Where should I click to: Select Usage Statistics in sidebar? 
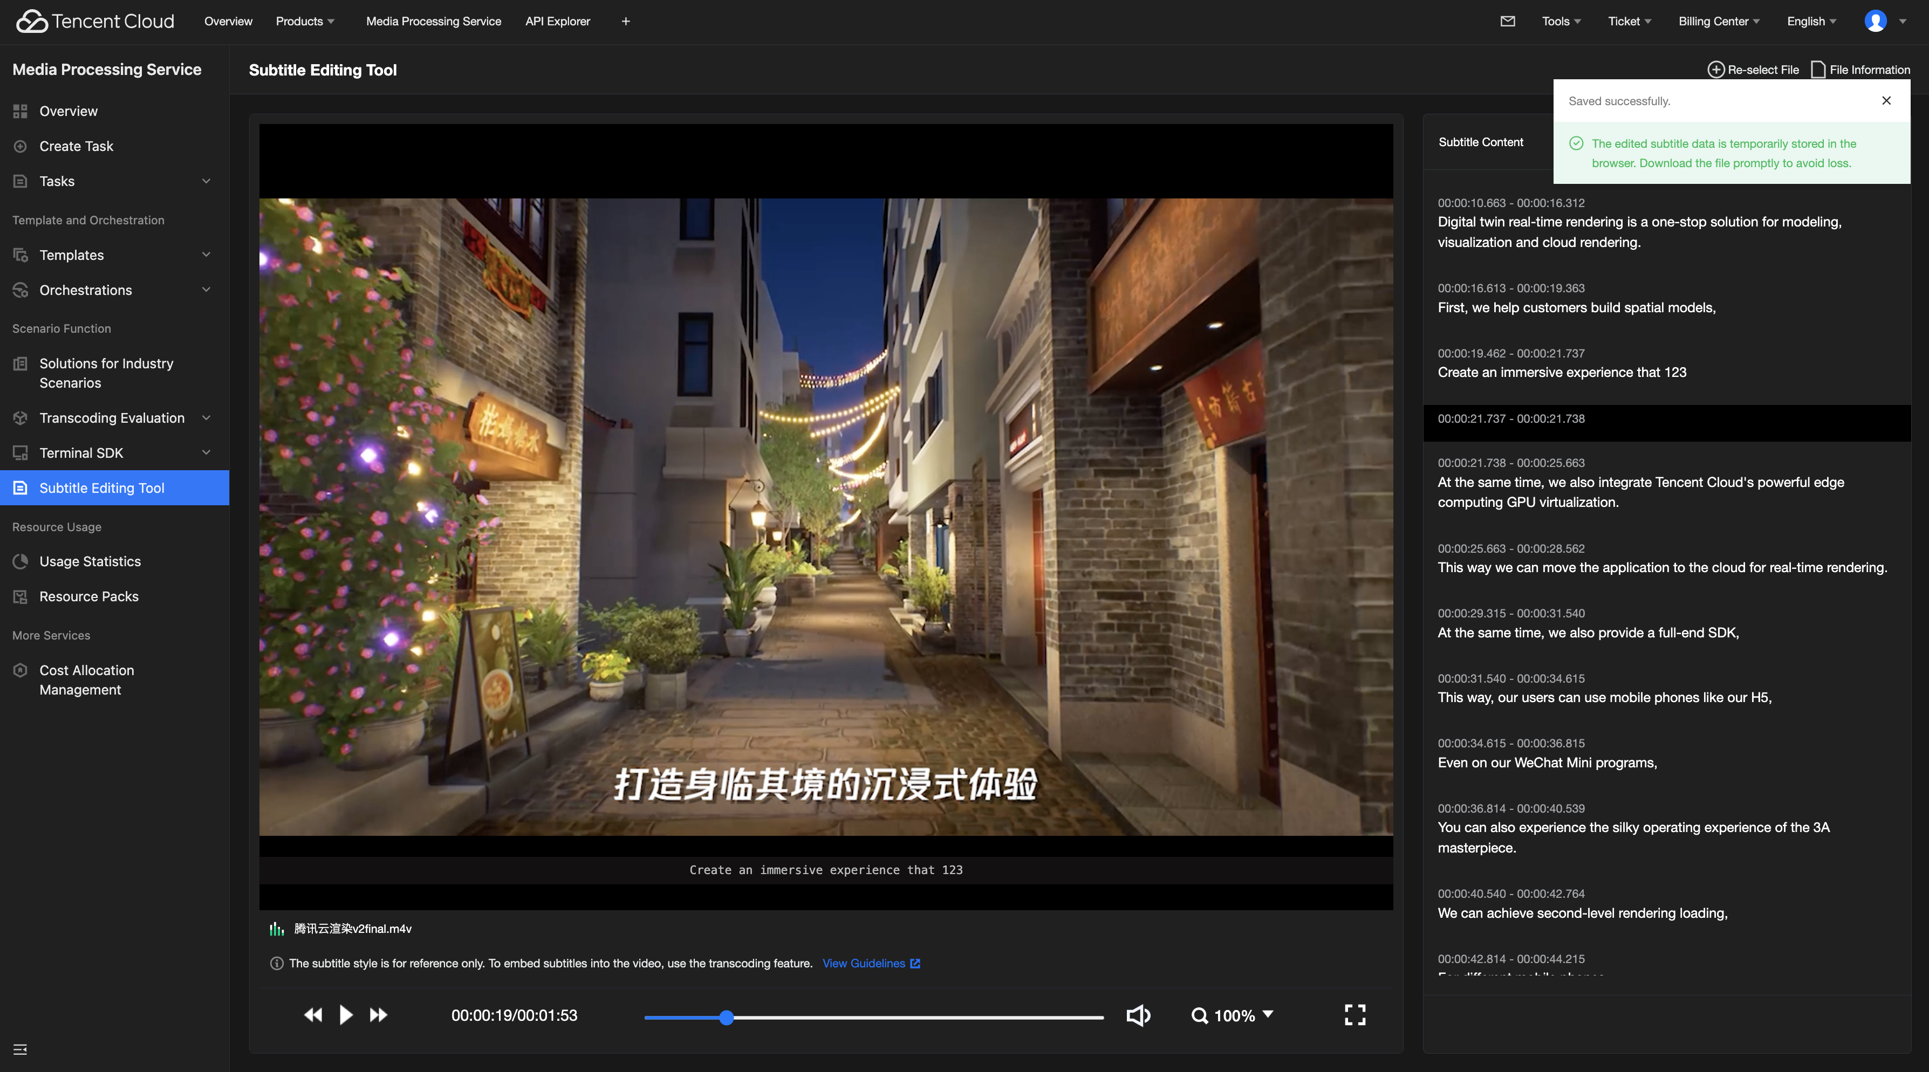tap(90, 561)
